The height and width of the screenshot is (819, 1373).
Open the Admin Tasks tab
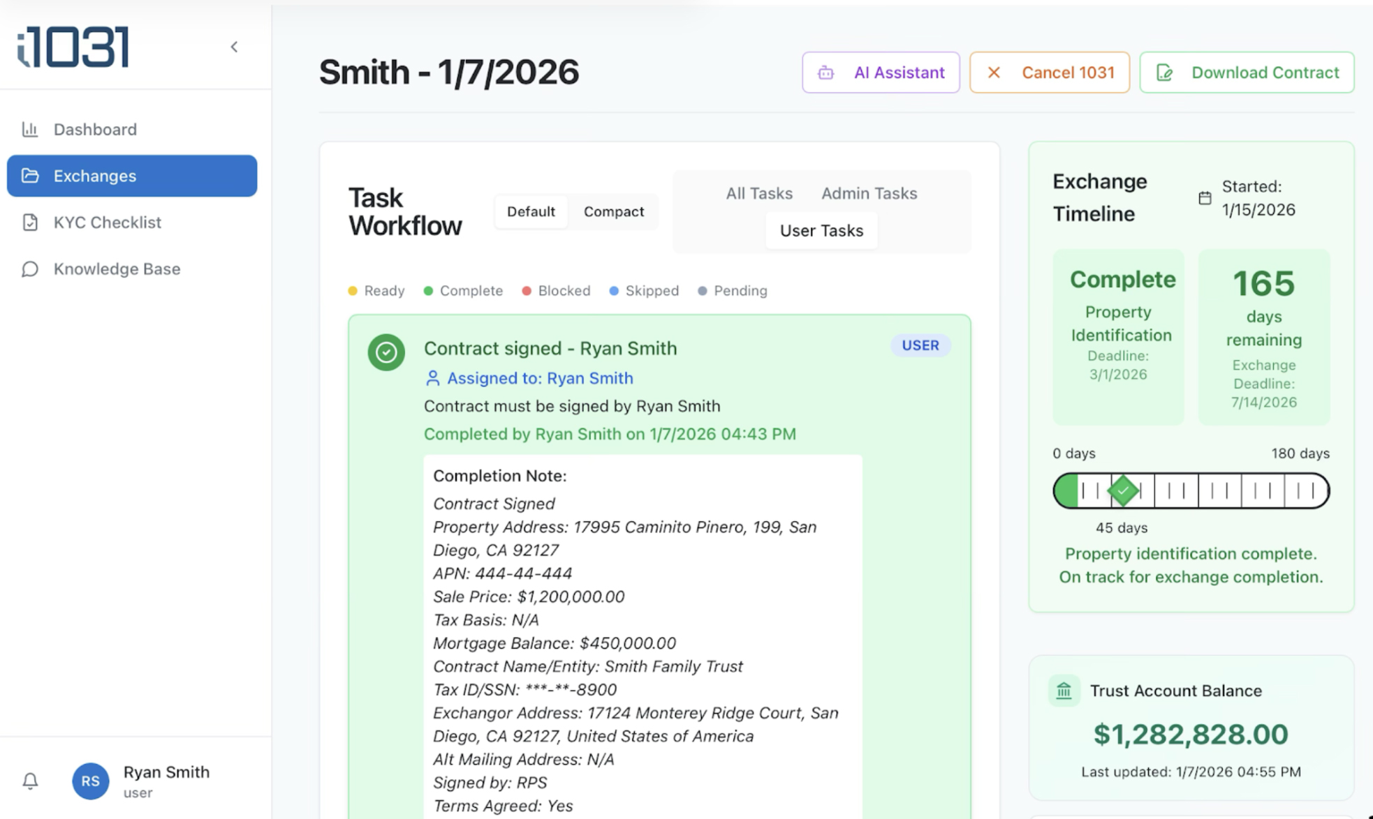[868, 193]
